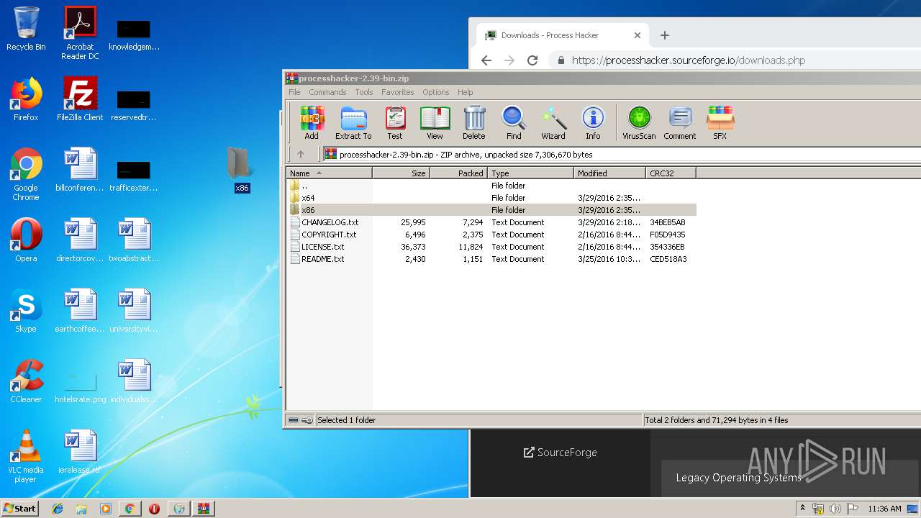Click the Find magnifier icon
921x518 pixels.
pyautogui.click(x=514, y=123)
